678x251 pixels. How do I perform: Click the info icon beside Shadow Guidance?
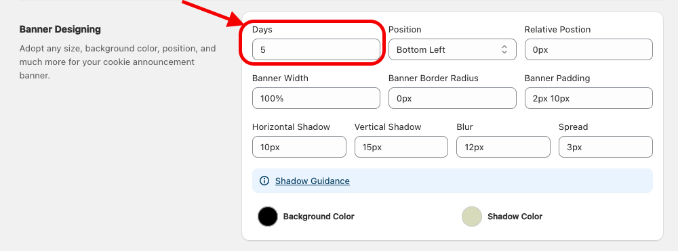point(264,181)
